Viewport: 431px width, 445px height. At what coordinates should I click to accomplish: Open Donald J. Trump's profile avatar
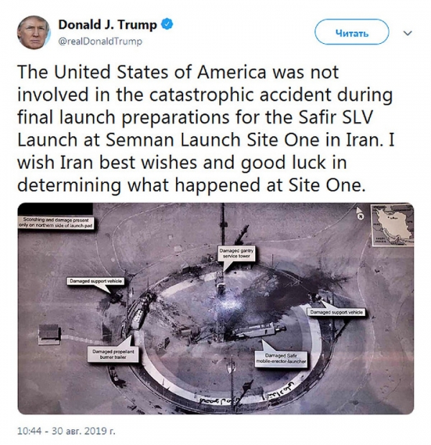34,32
